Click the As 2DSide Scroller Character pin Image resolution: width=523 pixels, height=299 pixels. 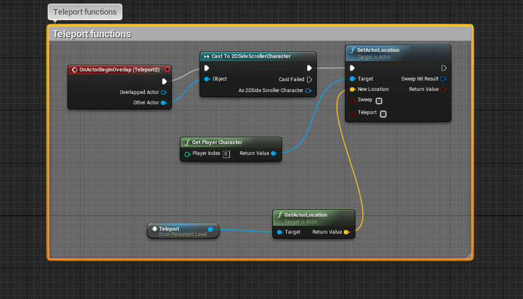308,91
